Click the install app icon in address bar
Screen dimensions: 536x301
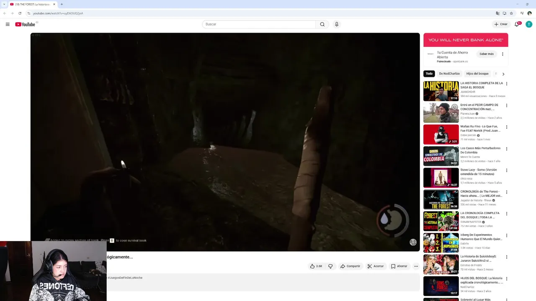(504, 13)
